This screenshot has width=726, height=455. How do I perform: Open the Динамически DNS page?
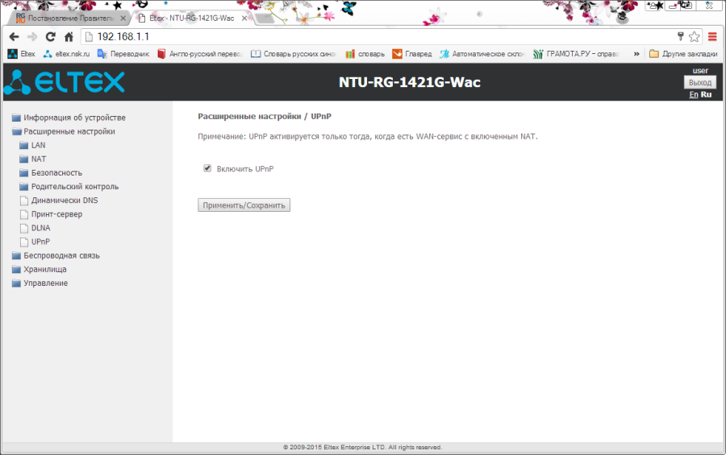click(x=59, y=201)
